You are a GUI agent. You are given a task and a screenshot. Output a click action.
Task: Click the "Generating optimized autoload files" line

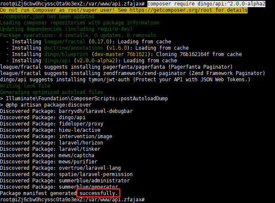click(x=51, y=92)
